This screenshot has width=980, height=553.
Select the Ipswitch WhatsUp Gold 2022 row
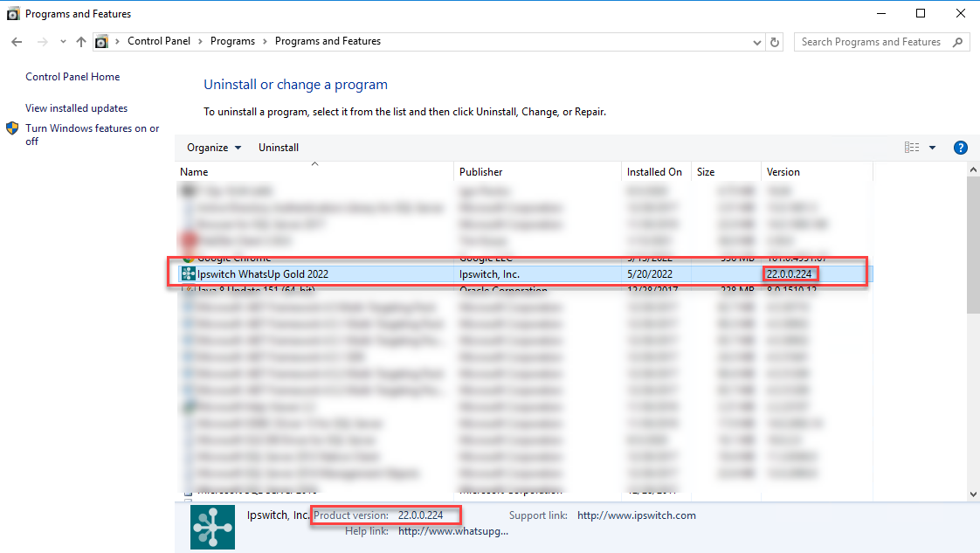pyautogui.click(x=524, y=273)
